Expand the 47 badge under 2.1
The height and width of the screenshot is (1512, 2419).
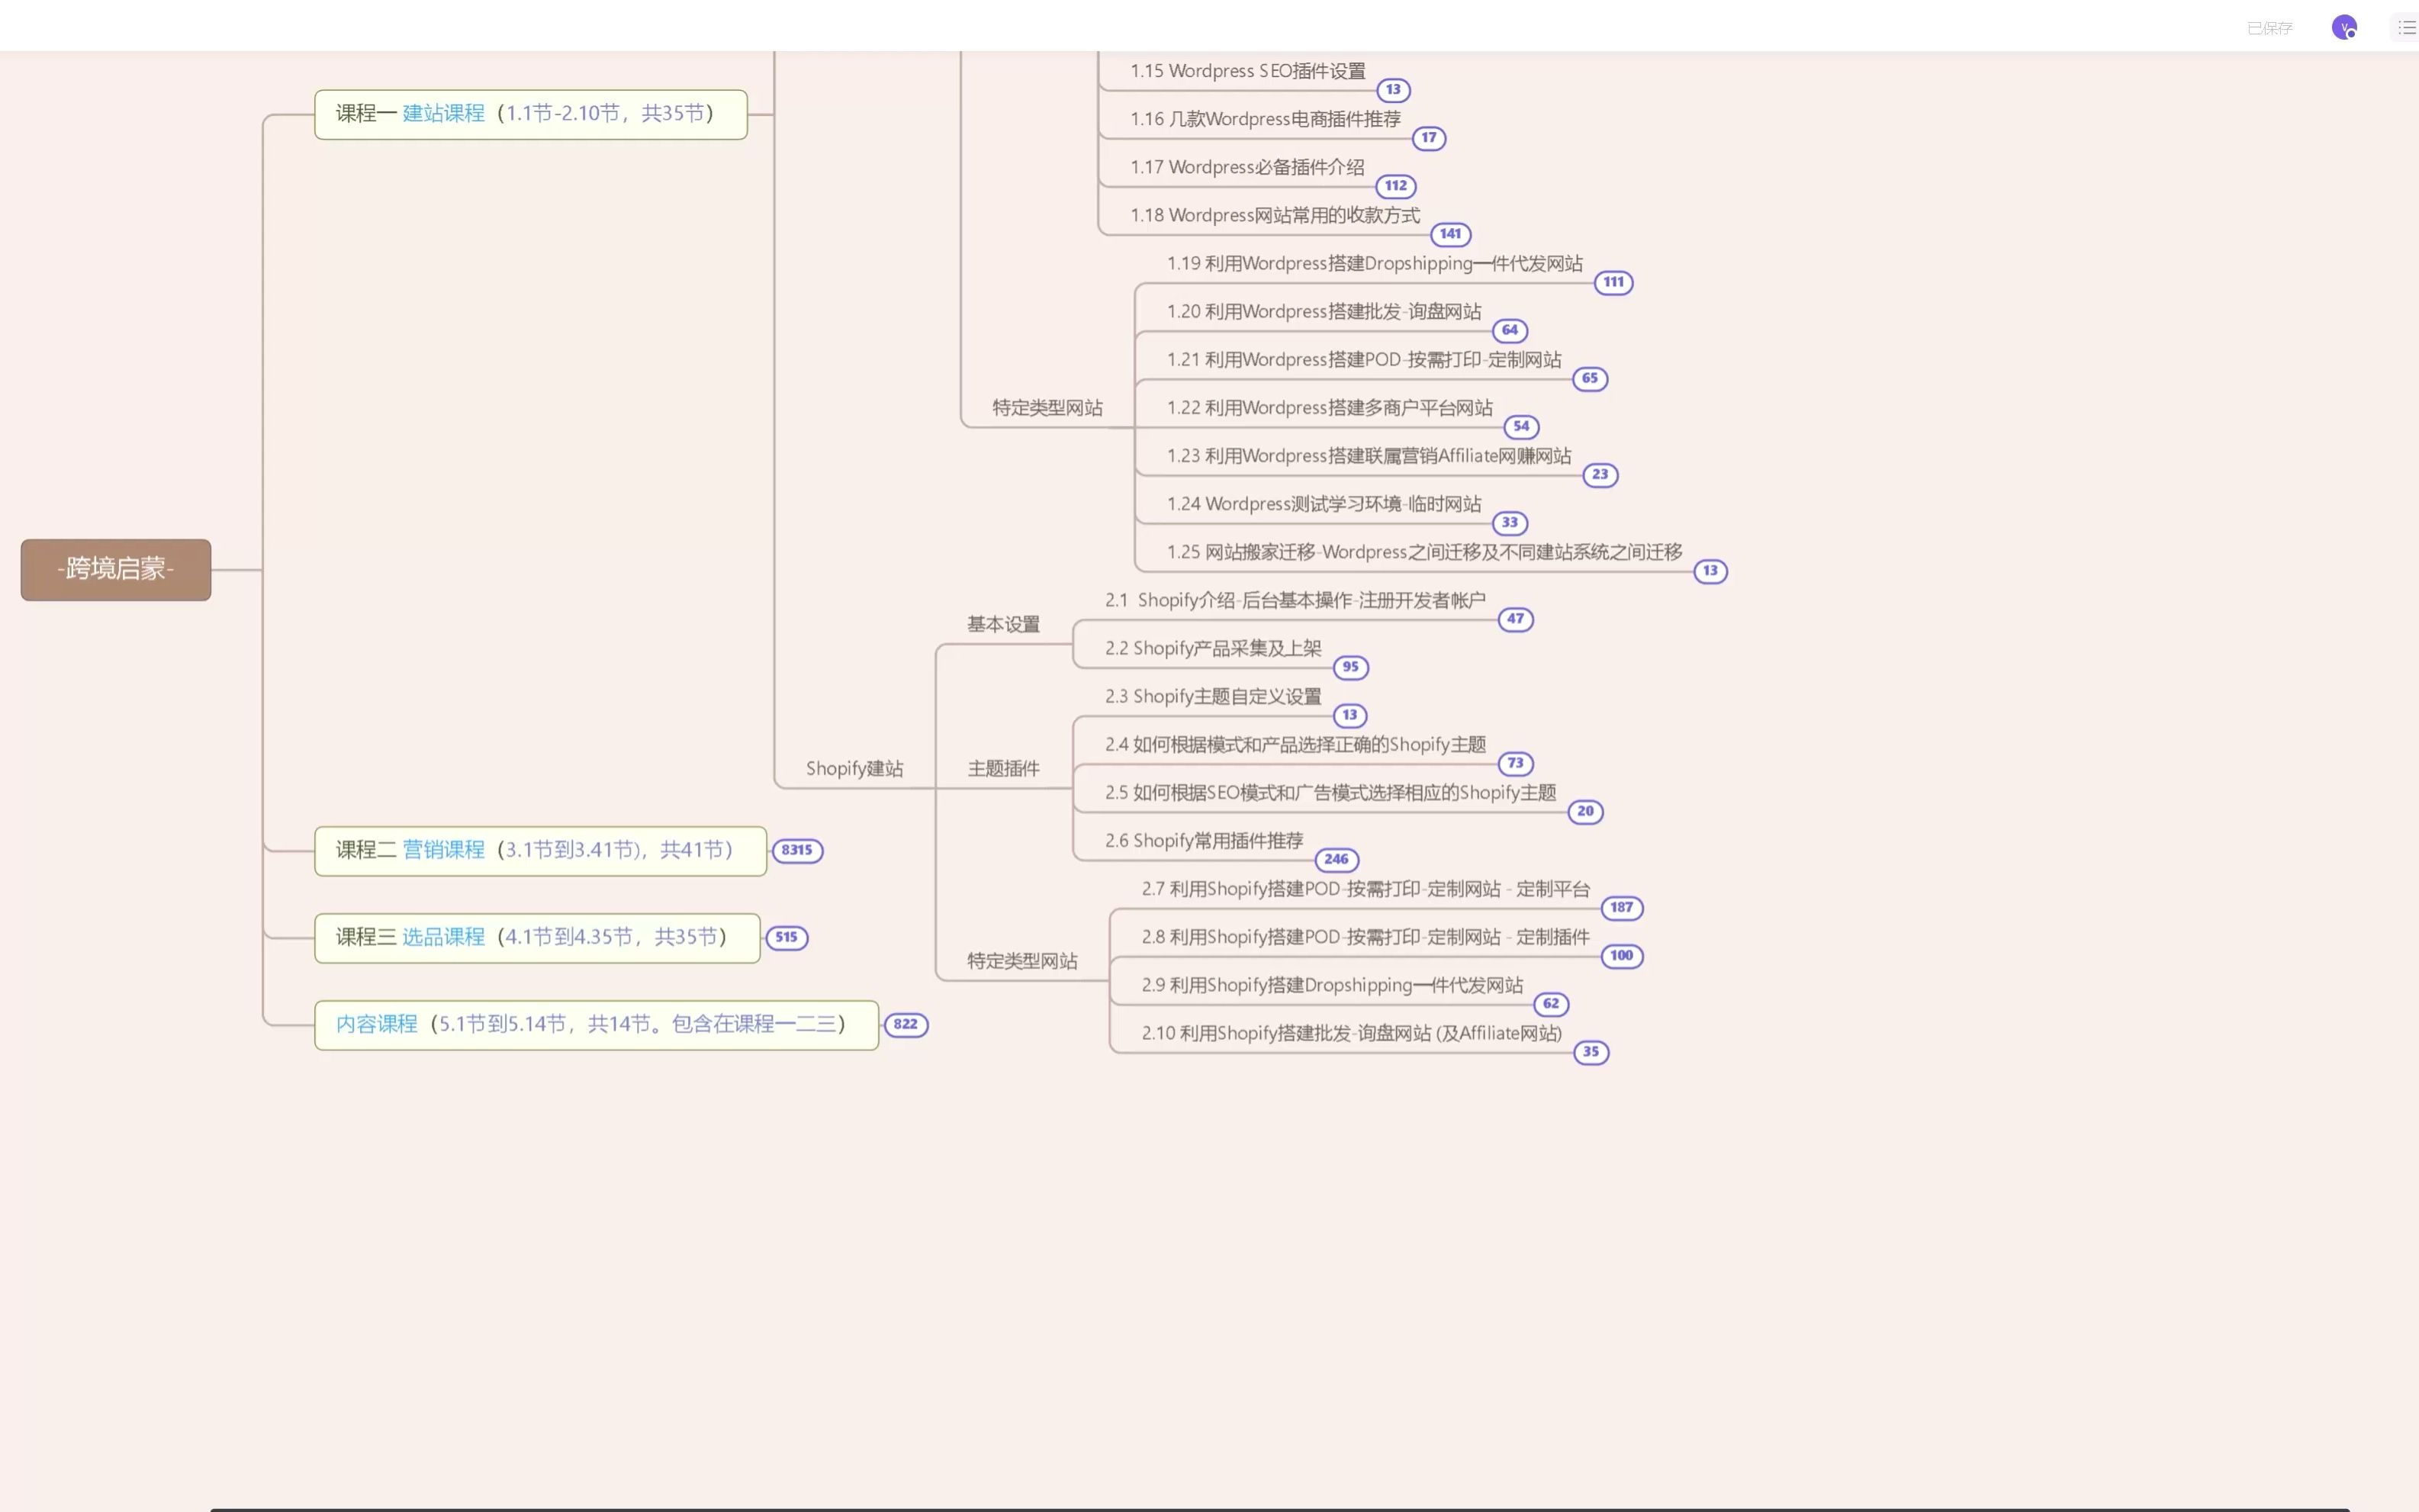[x=1516, y=619]
